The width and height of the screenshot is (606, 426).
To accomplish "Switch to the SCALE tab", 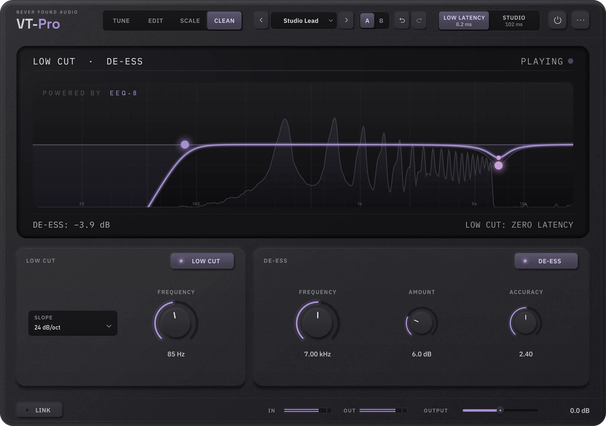I will click(x=190, y=20).
